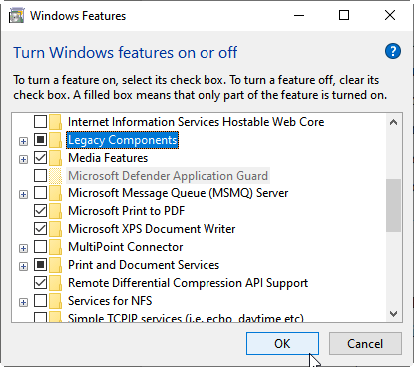Image resolution: width=414 pixels, height=367 pixels.
Task: Maximize the Windows Features dialog
Action: (x=344, y=15)
